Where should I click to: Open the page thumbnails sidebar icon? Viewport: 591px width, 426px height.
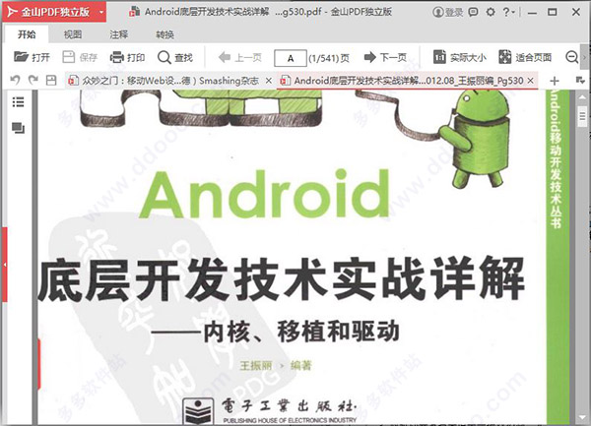[18, 128]
